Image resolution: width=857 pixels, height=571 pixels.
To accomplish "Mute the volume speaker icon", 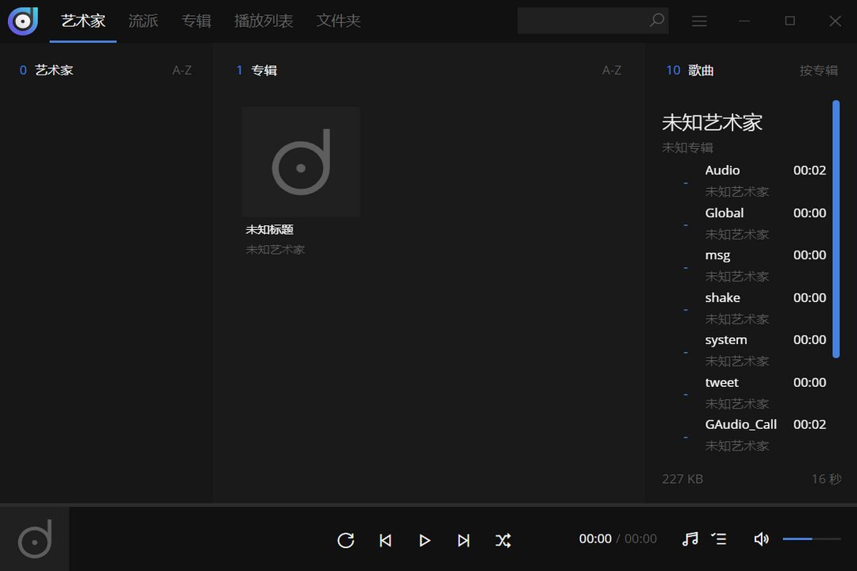I will [x=761, y=538].
